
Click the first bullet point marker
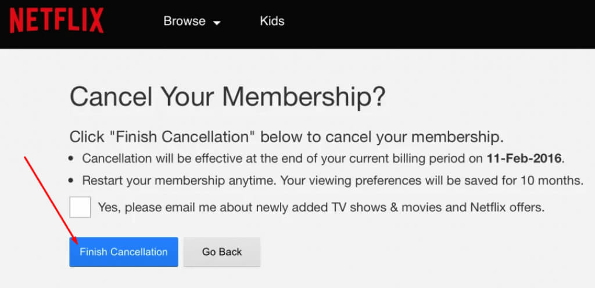coord(71,159)
